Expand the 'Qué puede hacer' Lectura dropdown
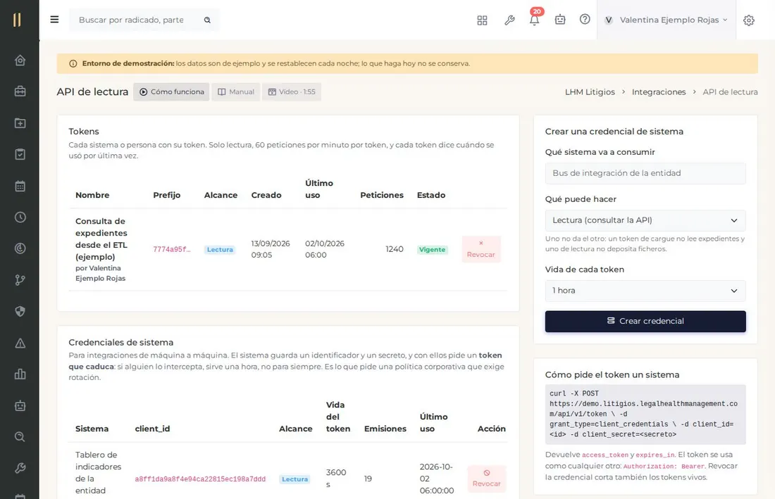The height and width of the screenshot is (499, 775). pyautogui.click(x=645, y=220)
